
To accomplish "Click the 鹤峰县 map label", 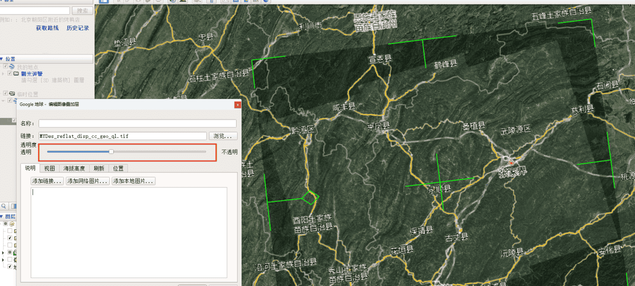I will pyautogui.click(x=446, y=63).
